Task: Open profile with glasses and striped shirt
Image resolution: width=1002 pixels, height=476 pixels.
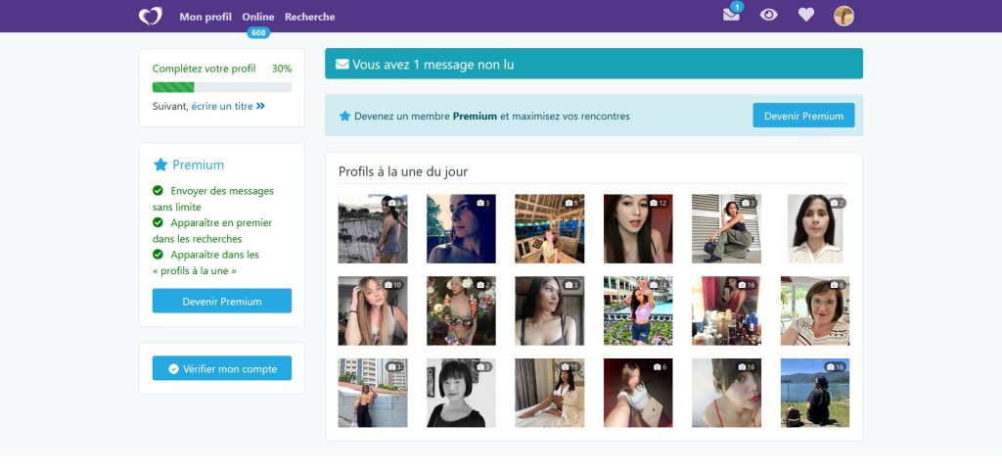Action: (815, 310)
